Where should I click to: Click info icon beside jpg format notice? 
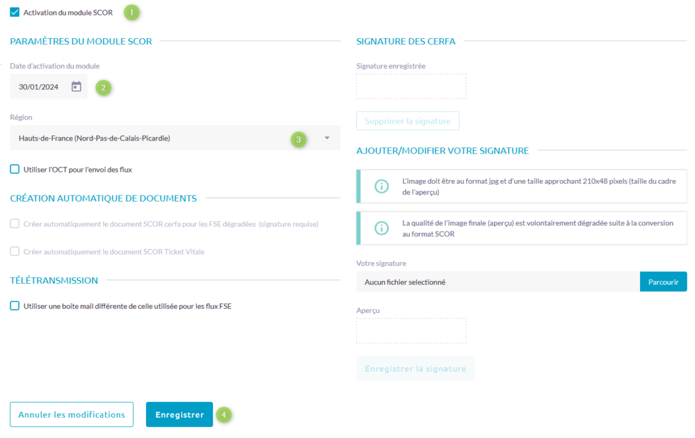(382, 186)
